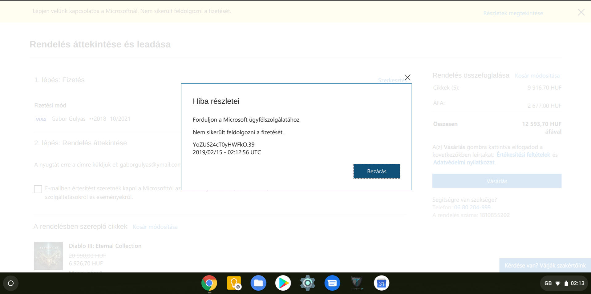The width and height of the screenshot is (591, 294).
Task: Open the Kérdése van? expert chat widget
Action: tap(545, 265)
